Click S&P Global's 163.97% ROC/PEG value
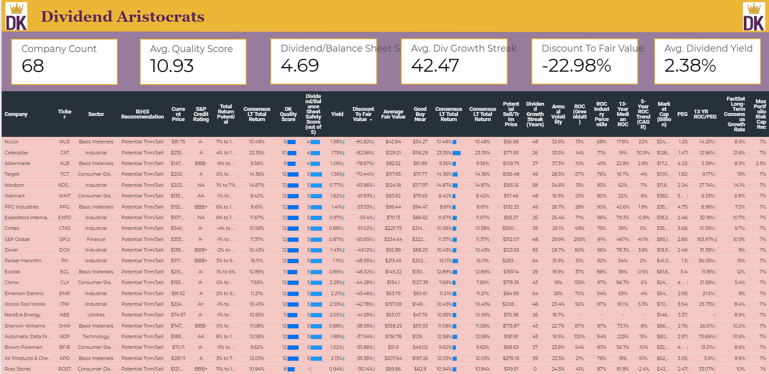 (x=707, y=239)
